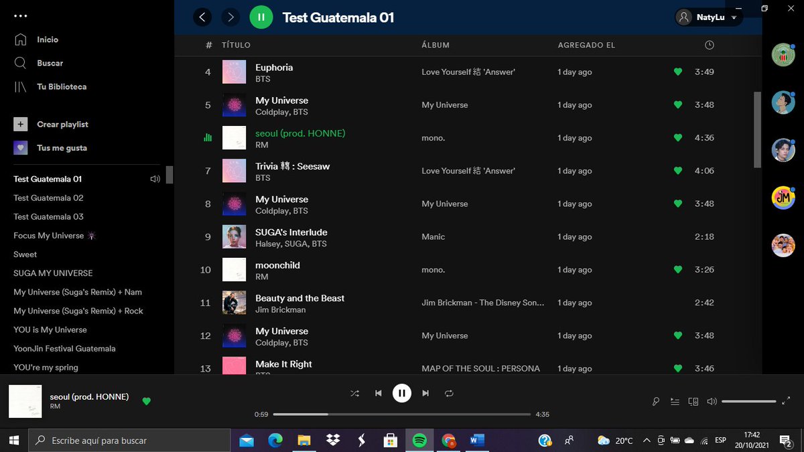Image resolution: width=804 pixels, height=452 pixels.
Task: Go back with the left arrow
Action: pos(202,17)
